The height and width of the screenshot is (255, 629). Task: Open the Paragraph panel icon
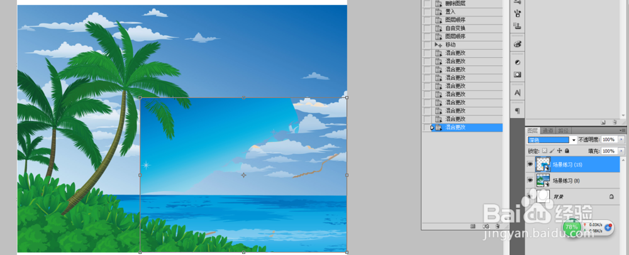click(x=518, y=111)
